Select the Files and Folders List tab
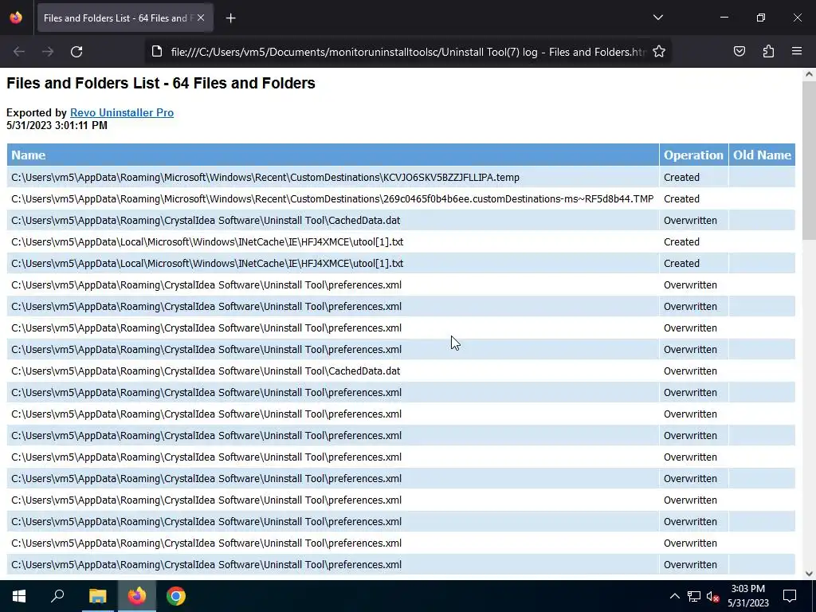The width and height of the screenshot is (816, 612). coord(124,18)
